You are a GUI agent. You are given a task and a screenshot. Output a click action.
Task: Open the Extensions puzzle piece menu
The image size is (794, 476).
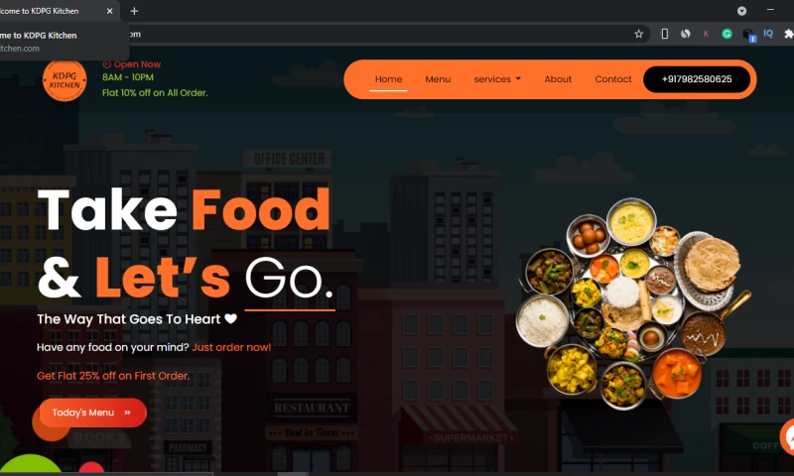(788, 34)
